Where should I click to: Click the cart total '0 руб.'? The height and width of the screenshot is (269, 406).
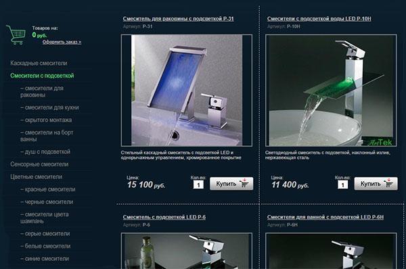click(39, 35)
